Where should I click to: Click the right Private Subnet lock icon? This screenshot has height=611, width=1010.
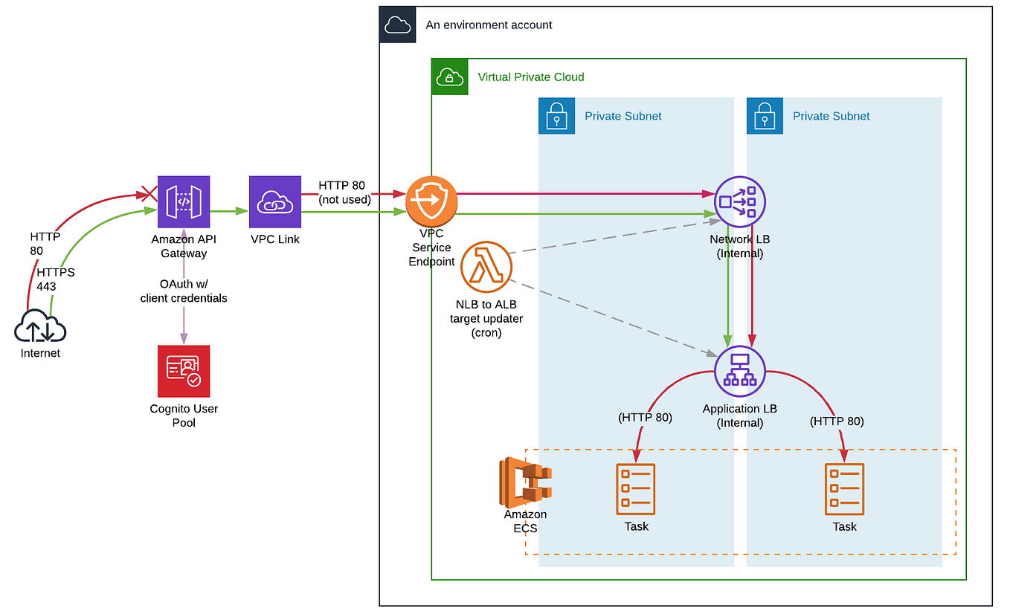[765, 116]
